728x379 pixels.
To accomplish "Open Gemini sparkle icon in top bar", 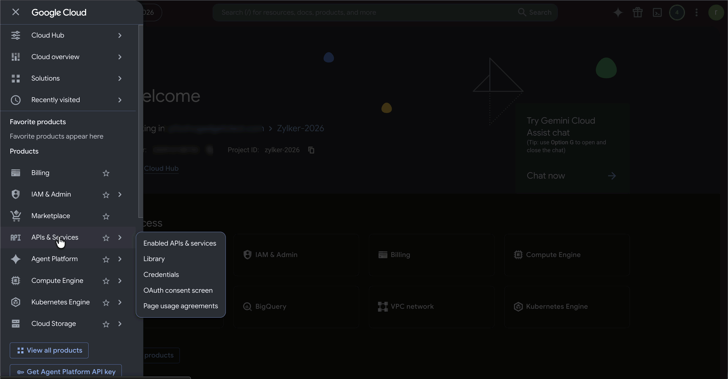I will pos(618,13).
